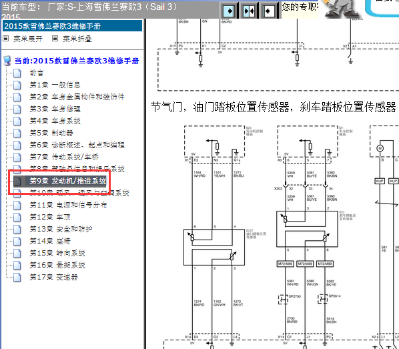Click page icon beside 第2章 车身金属构件和装饰件
Image resolution: width=399 pixels, height=349 pixels.
pyautogui.click(x=17, y=97)
